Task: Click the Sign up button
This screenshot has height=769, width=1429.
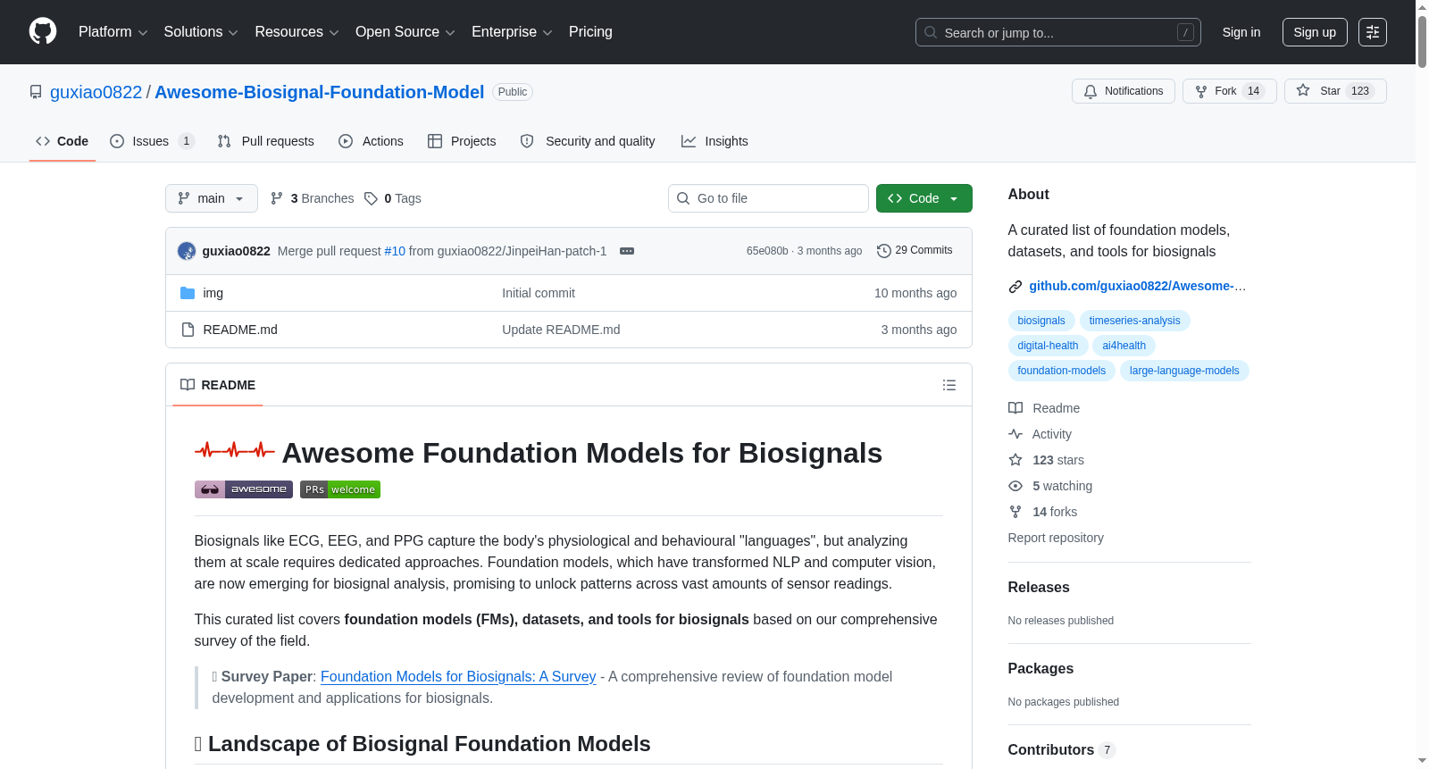Action: [1315, 32]
